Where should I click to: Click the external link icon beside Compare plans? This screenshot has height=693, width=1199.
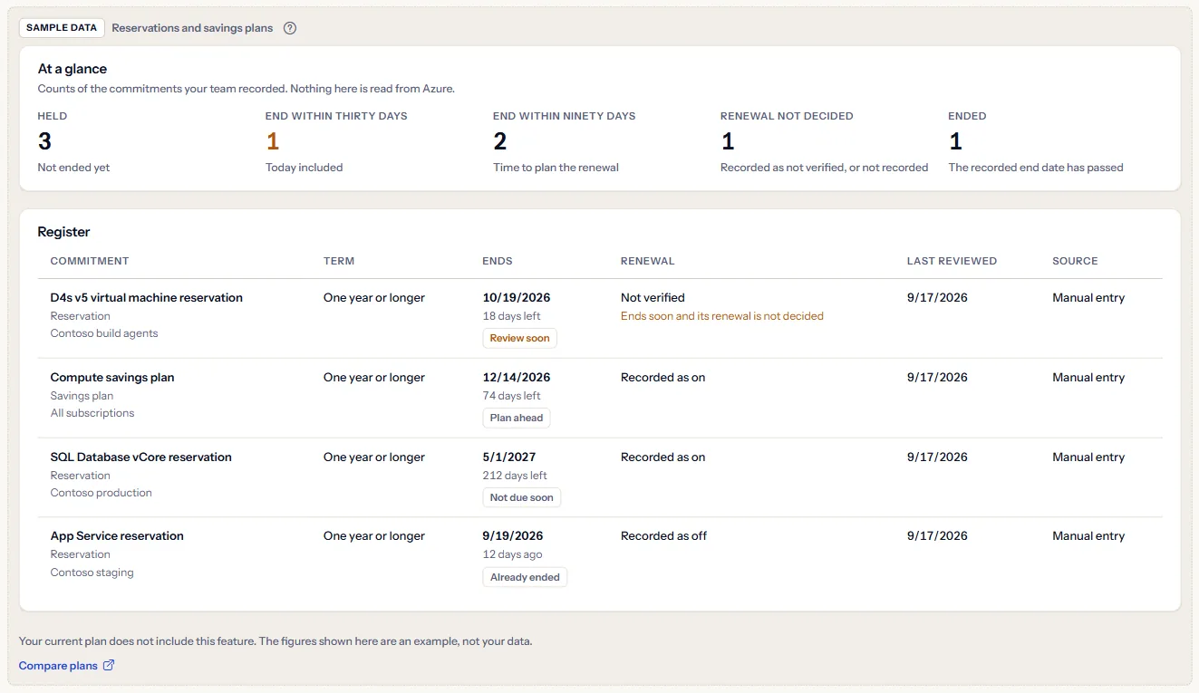[109, 666]
